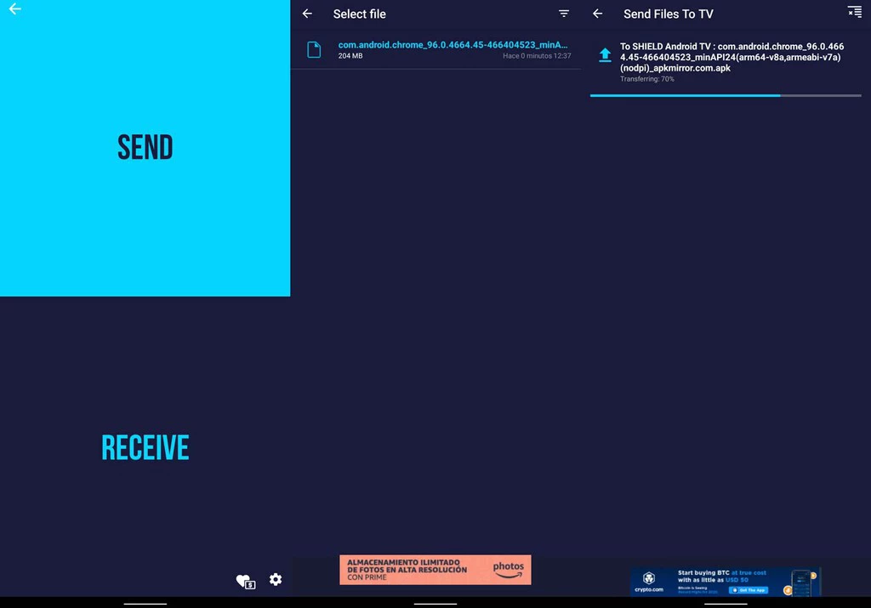
Task: Open the SHIELD Android TV transfer entry
Action: point(732,57)
